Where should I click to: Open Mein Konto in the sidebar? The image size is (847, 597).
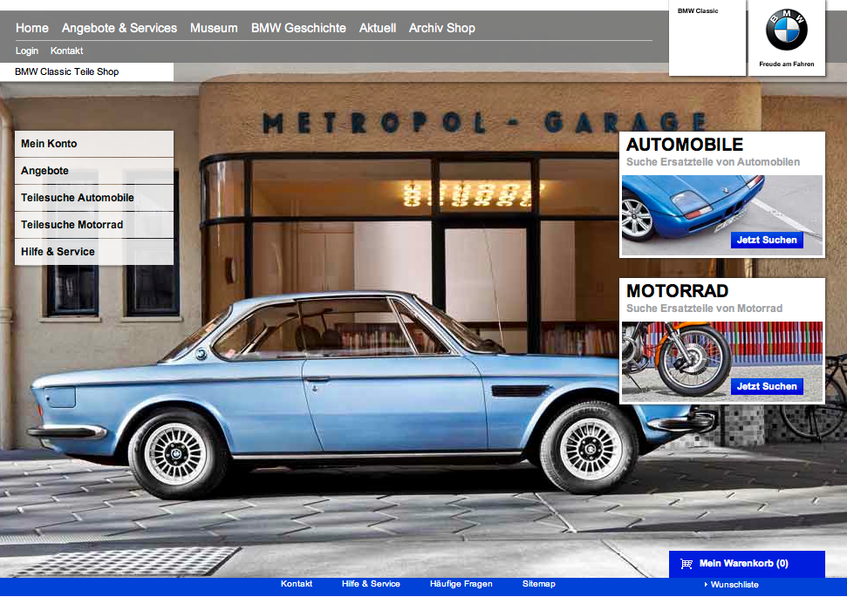click(x=49, y=144)
